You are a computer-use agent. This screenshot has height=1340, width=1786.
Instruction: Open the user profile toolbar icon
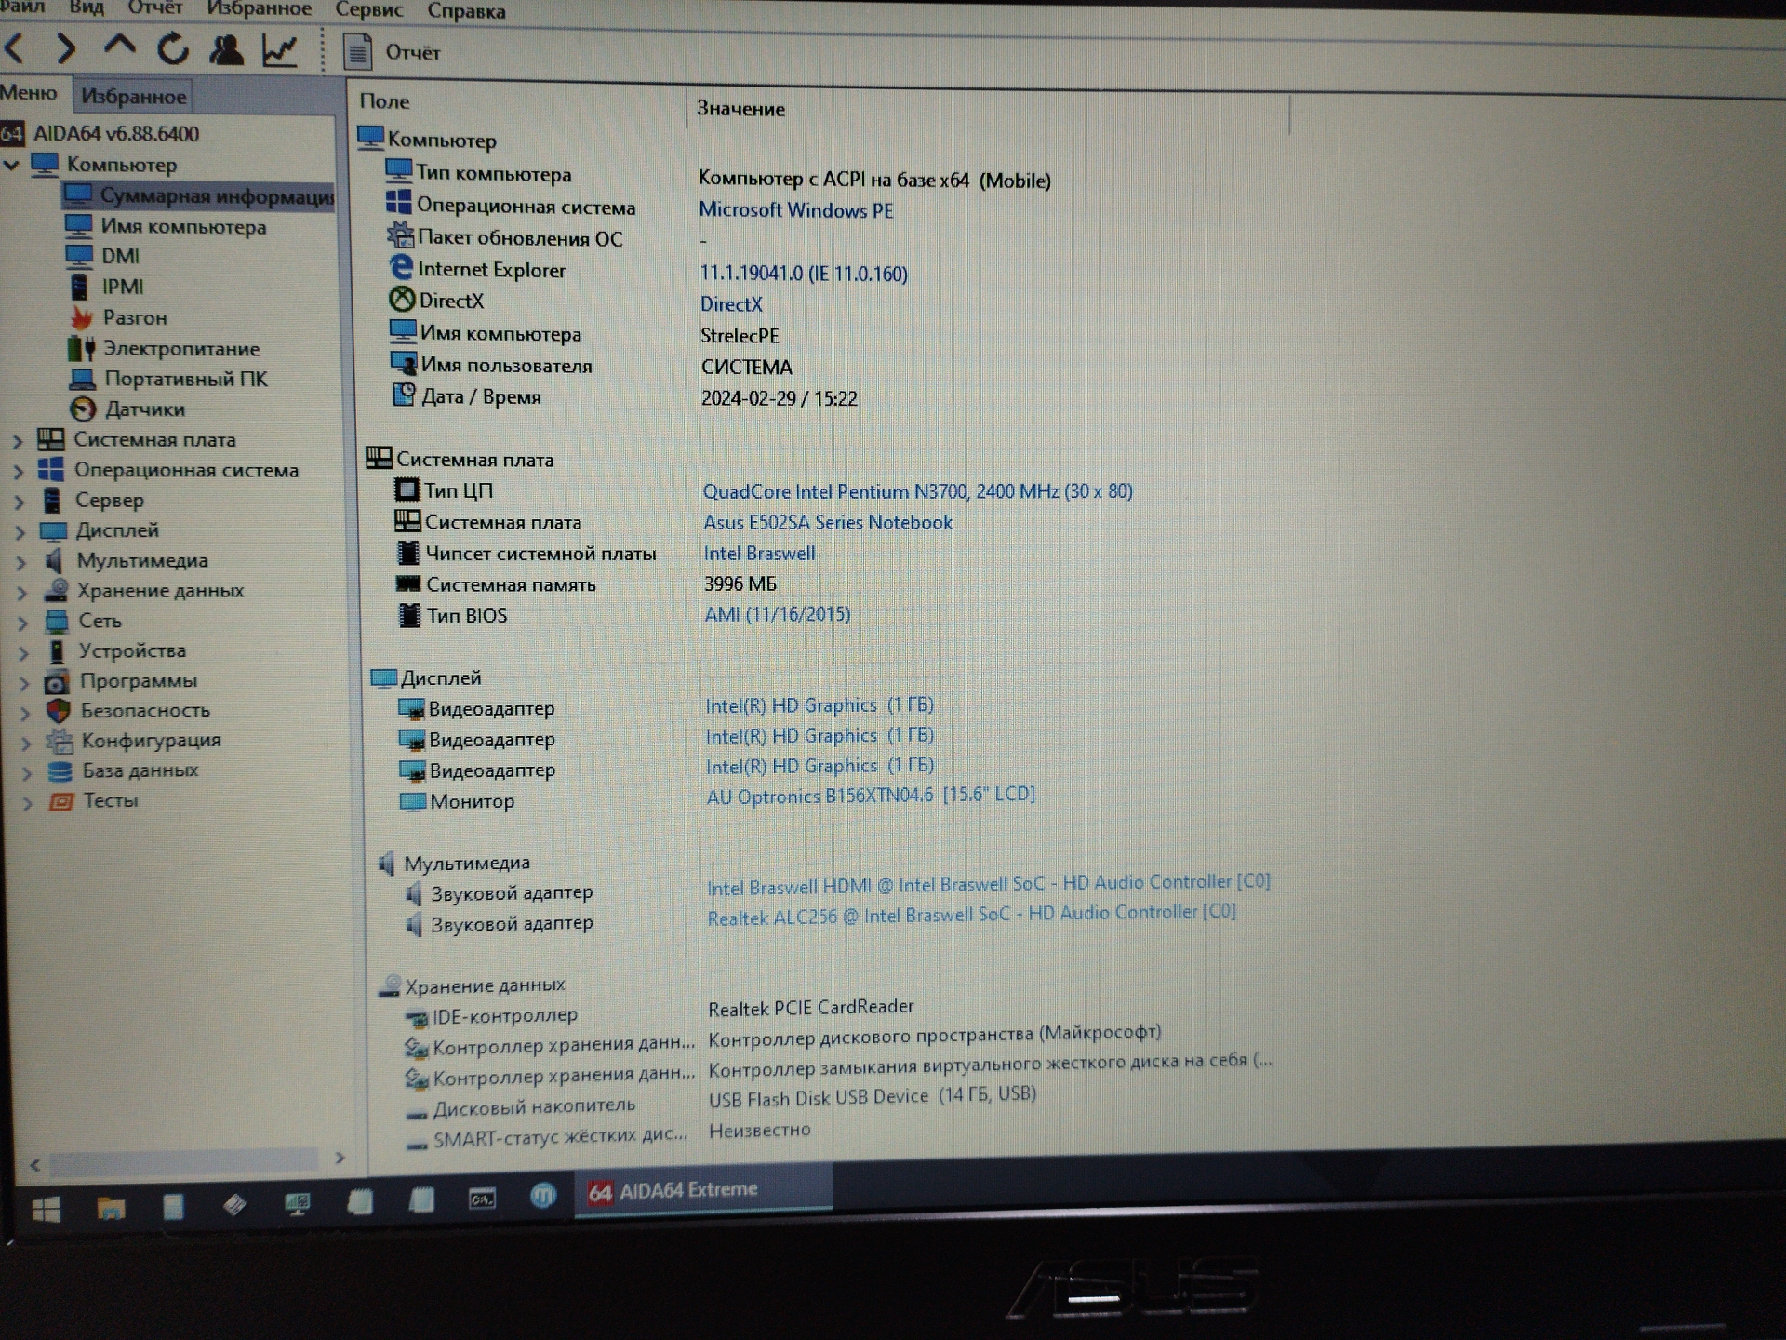[x=226, y=49]
